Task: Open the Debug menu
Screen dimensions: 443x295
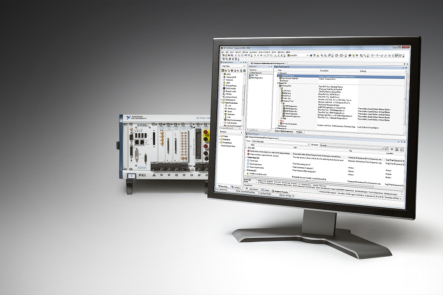Action: click(245, 52)
